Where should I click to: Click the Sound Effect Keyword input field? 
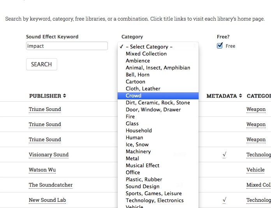pos(67,46)
